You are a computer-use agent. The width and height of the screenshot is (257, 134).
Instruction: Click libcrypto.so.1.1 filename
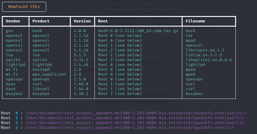(205, 50)
